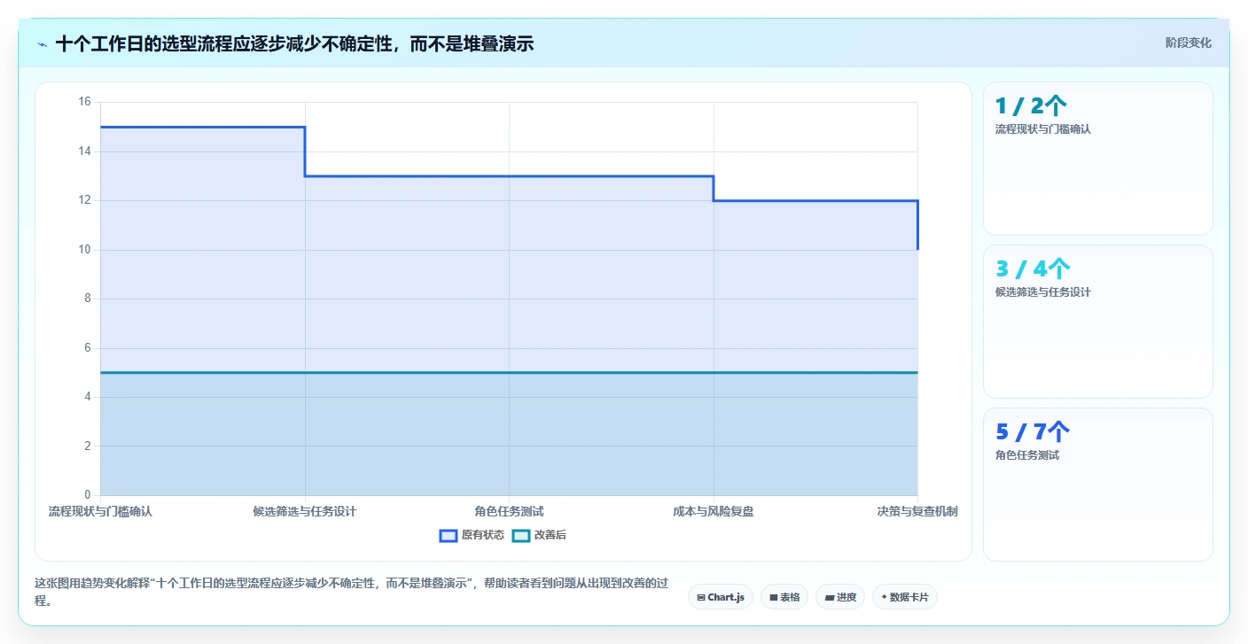Click the y-axis value 16
1248x644 pixels.
(x=85, y=102)
